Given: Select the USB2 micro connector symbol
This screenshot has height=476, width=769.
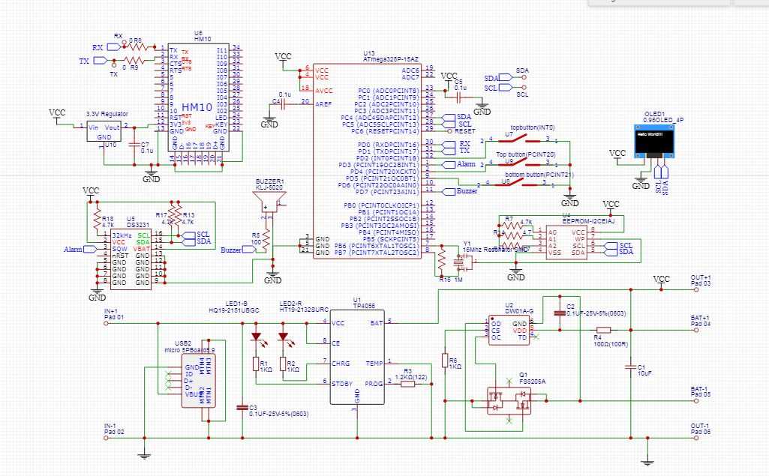Looking at the screenshot, I should click(x=198, y=380).
